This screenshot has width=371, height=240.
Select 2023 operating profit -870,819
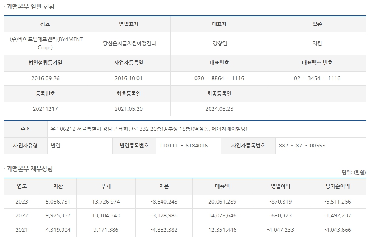point(281,202)
